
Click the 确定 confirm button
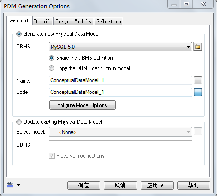pos(84,185)
